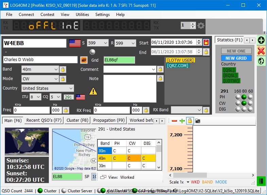Click the NEW GRID button

point(236,58)
